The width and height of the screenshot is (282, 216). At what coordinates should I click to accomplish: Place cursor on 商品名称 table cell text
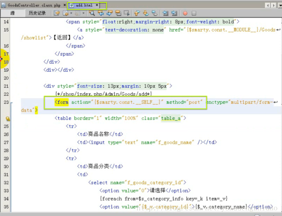[x=99, y=134]
